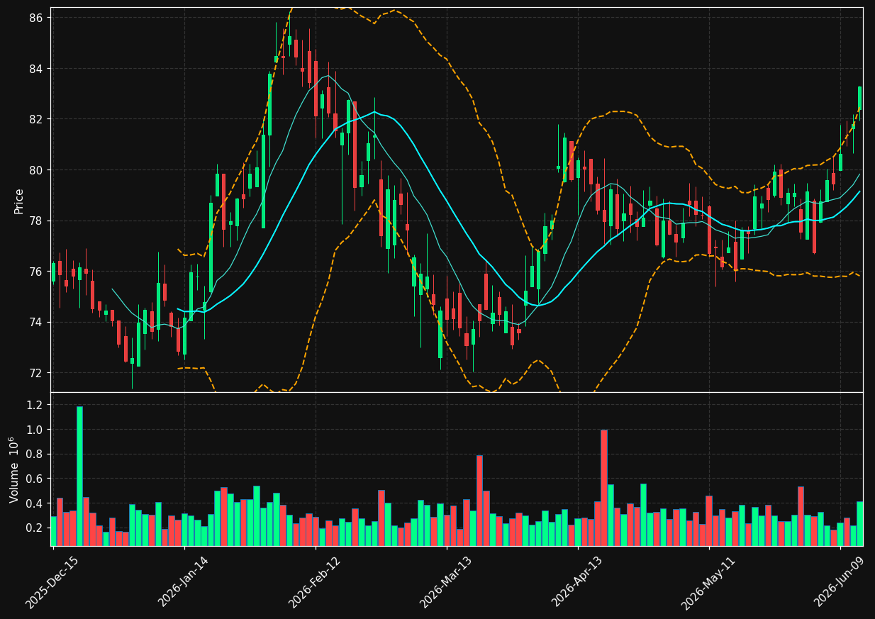The height and width of the screenshot is (619, 875).
Task: Click the 78 price tick label
Action: [x=37, y=221]
